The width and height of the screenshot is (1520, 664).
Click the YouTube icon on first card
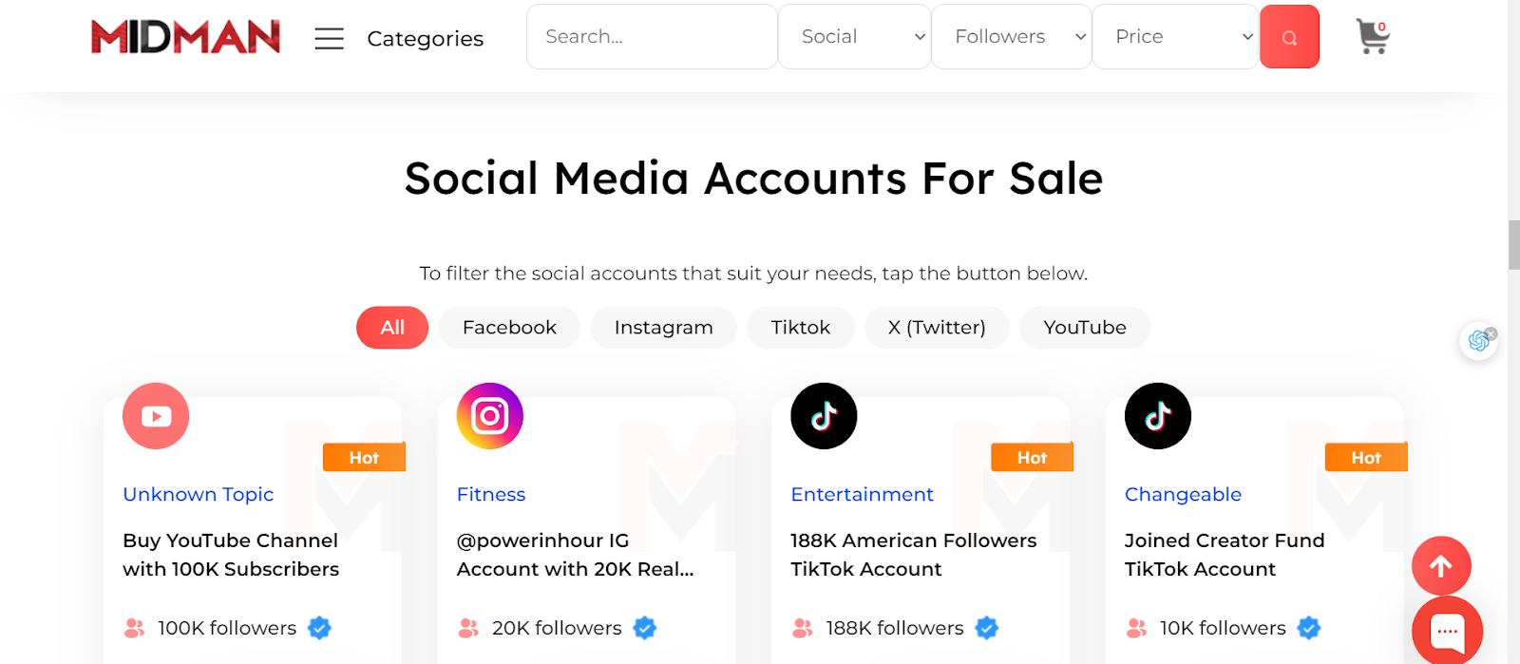(x=156, y=416)
